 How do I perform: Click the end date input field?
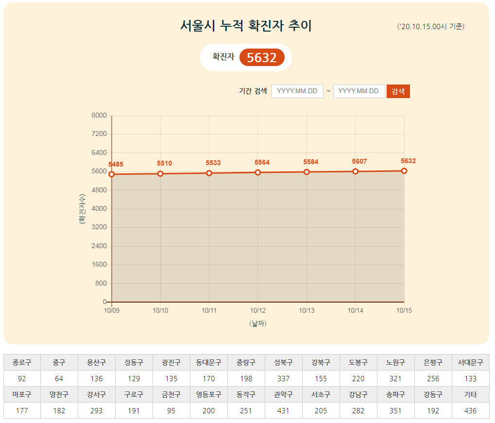[359, 91]
